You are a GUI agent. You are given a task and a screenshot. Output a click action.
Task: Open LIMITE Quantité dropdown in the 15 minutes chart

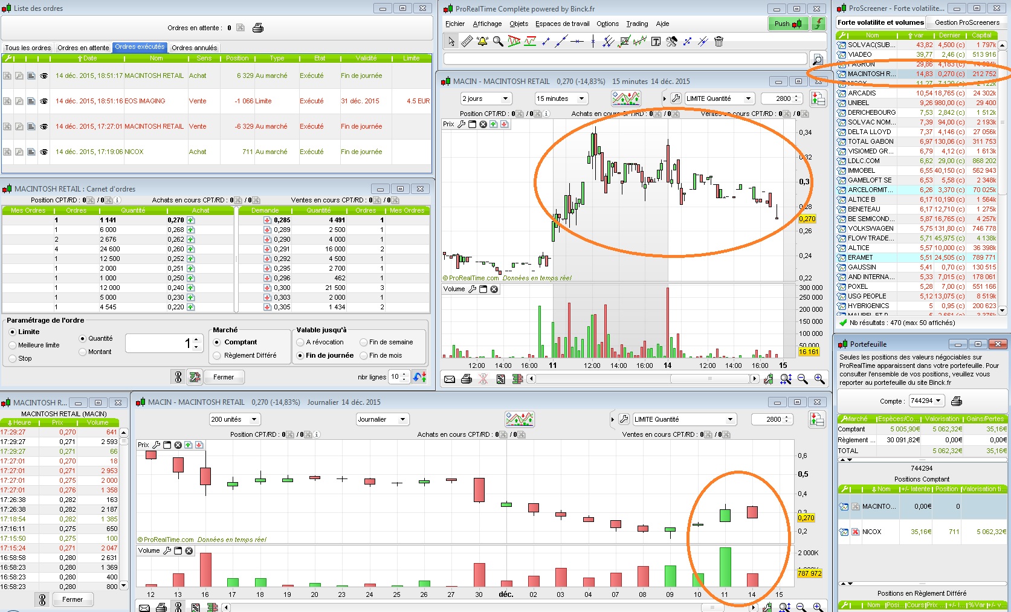pyautogui.click(x=720, y=98)
